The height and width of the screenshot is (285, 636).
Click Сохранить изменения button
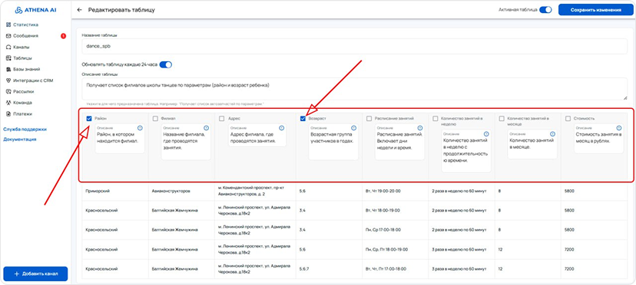595,10
